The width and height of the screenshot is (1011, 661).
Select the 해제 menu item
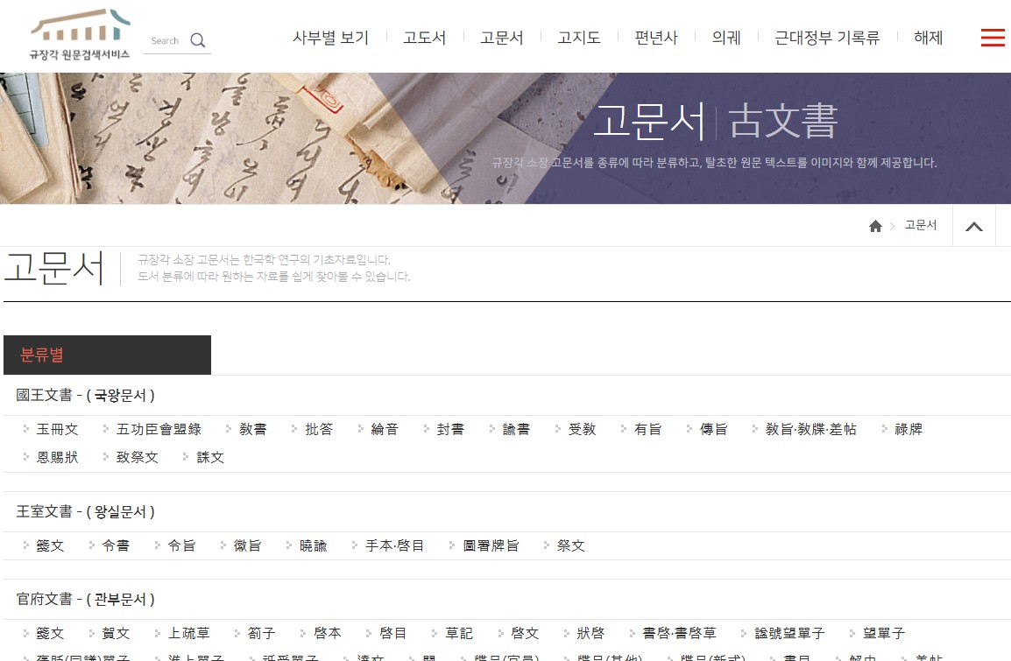pyautogui.click(x=928, y=38)
